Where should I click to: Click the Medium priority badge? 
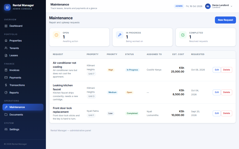click(112, 92)
